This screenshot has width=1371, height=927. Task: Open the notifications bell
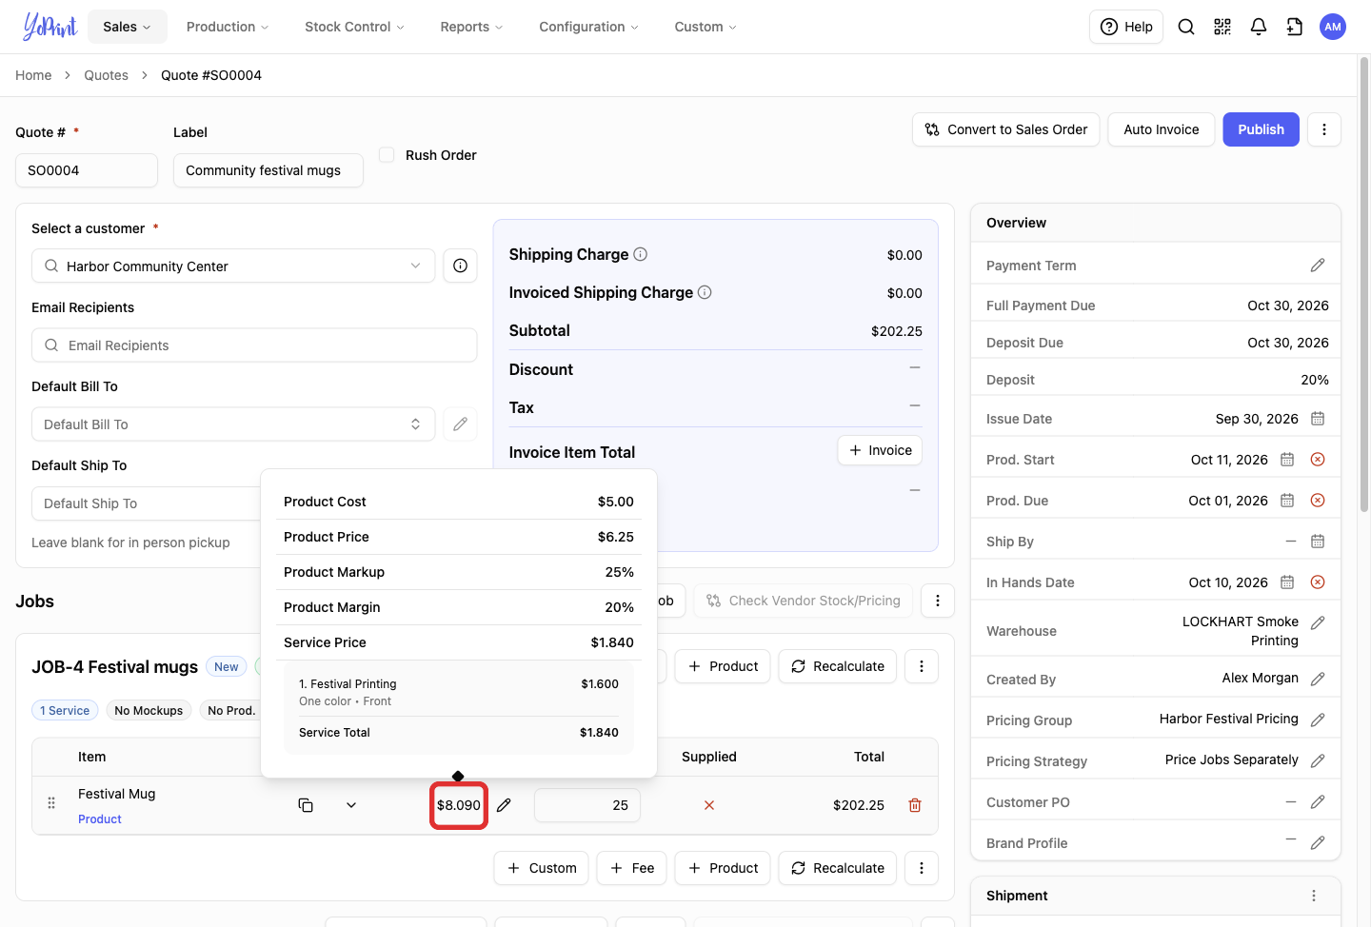(x=1259, y=27)
